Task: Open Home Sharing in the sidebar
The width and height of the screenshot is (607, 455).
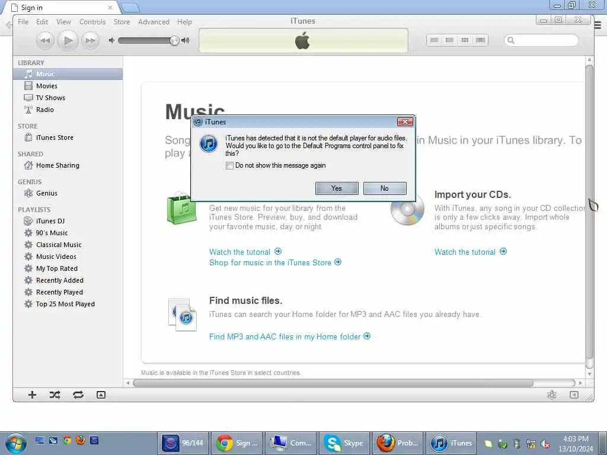Action: [68, 166]
